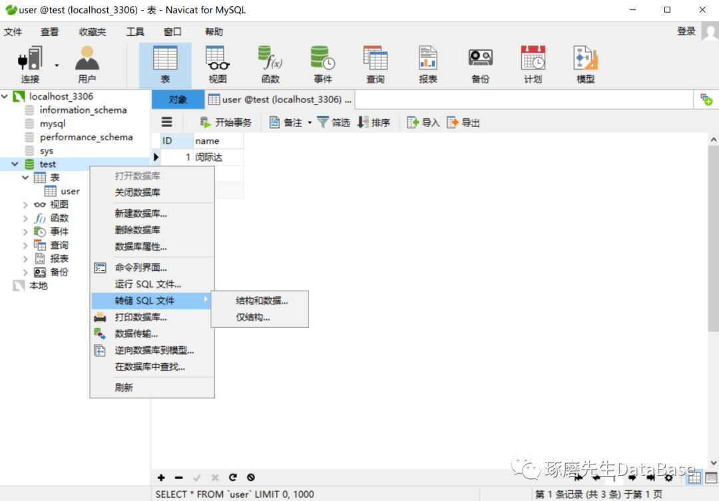The width and height of the screenshot is (719, 501).
Task: Open the connection dropdown arrow beside 连接
Action: click(x=57, y=66)
